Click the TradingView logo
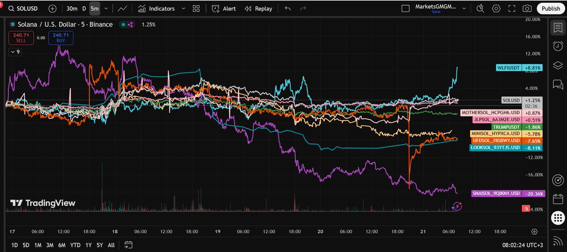Screen dimensions: 567x252 [x=43, y=203]
